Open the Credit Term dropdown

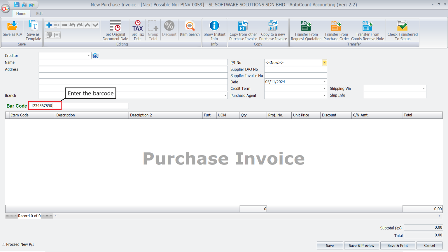click(324, 88)
